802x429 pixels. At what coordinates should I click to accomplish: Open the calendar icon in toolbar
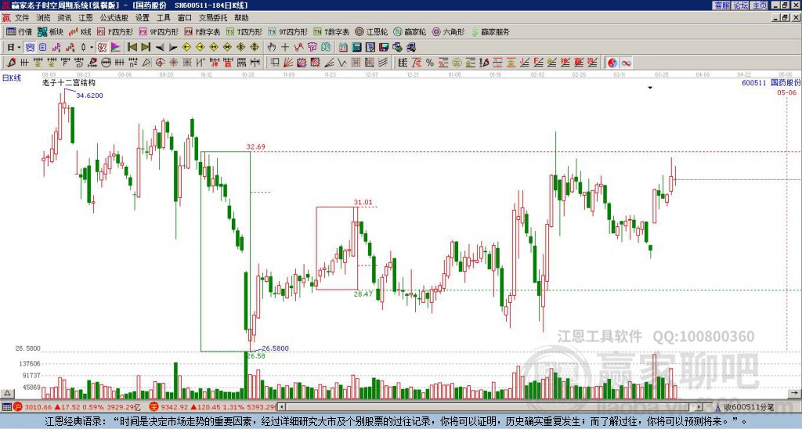[343, 47]
